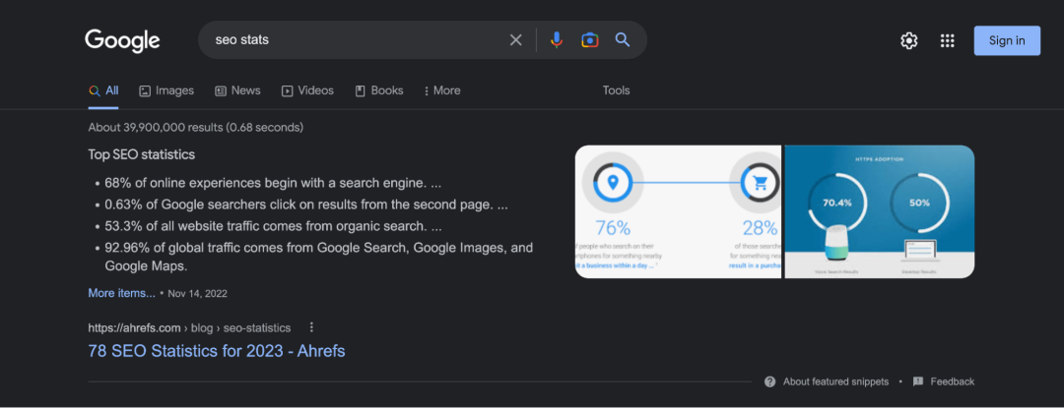Click the More items link
The width and height of the screenshot is (1064, 408).
coord(121,293)
